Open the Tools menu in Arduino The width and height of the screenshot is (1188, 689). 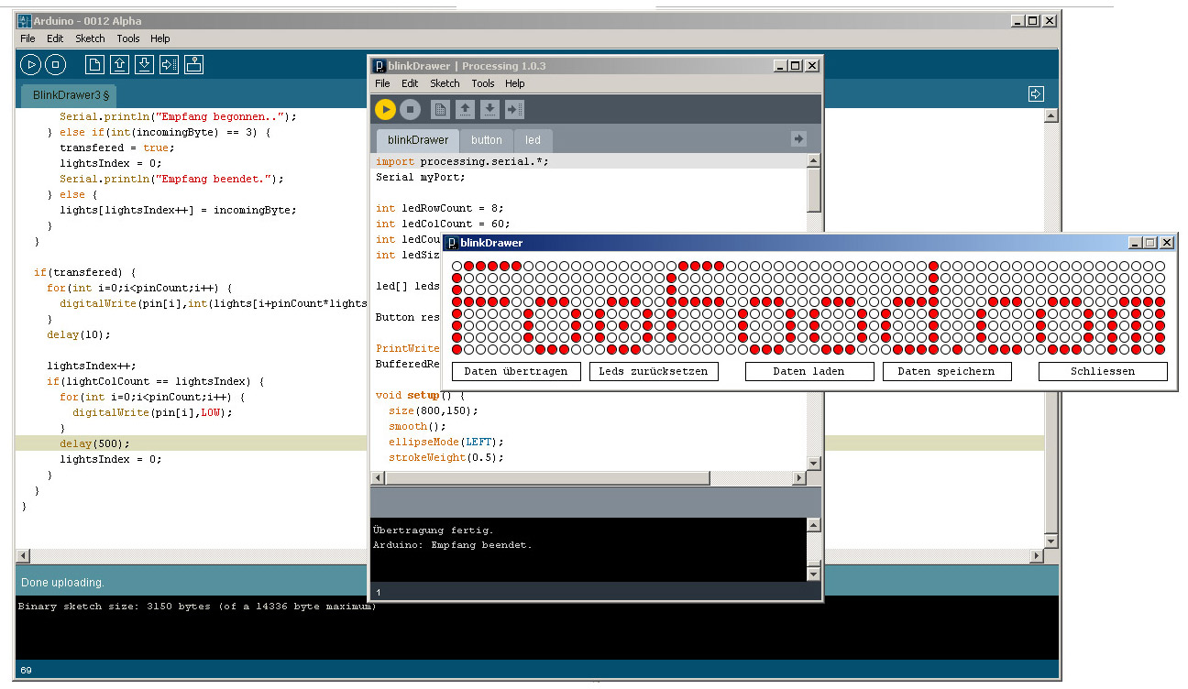[x=128, y=38]
